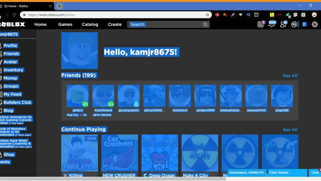This screenshot has height=181, width=321.
Task: Click inside the Roblox Search field
Action: pos(166,24)
